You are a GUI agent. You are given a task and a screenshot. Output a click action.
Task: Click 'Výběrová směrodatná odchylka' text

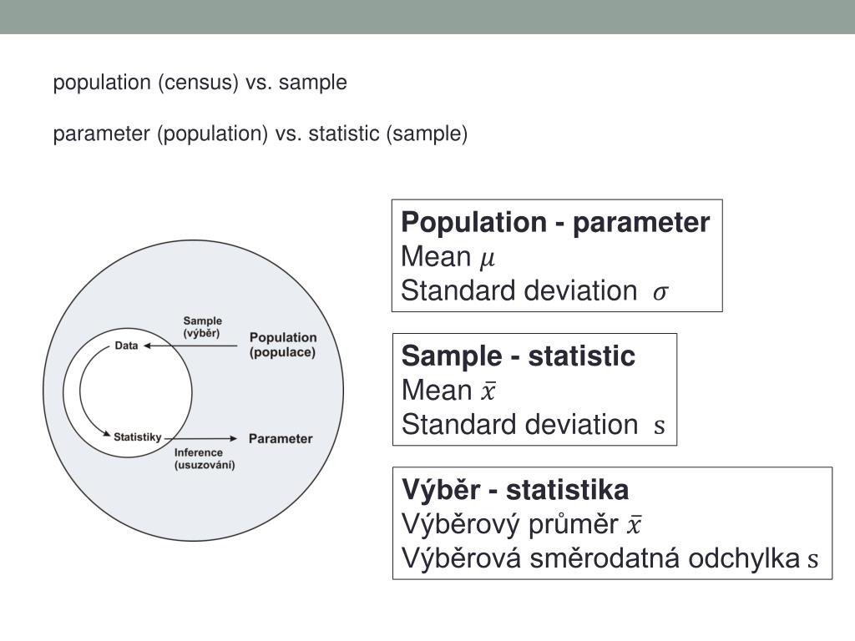click(601, 558)
